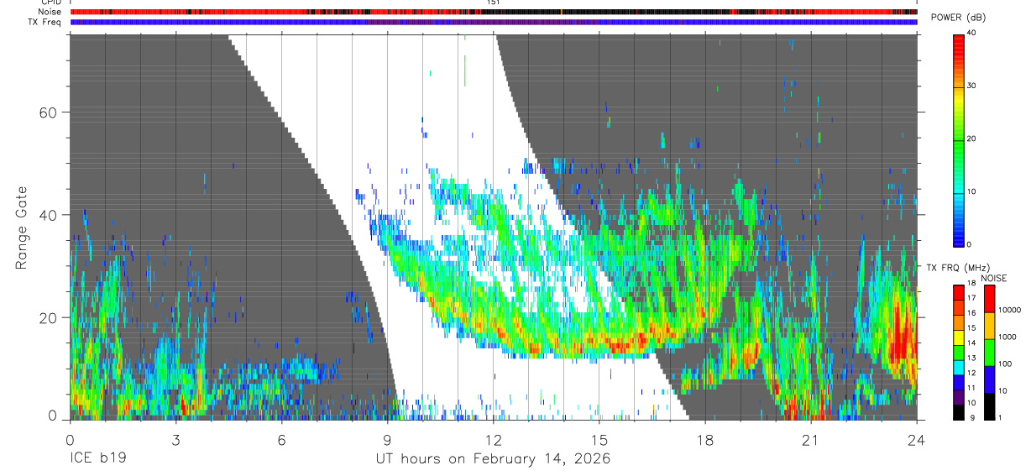Click the '15' tick on UT hours axis
The image size is (1031, 476).
pyautogui.click(x=599, y=439)
